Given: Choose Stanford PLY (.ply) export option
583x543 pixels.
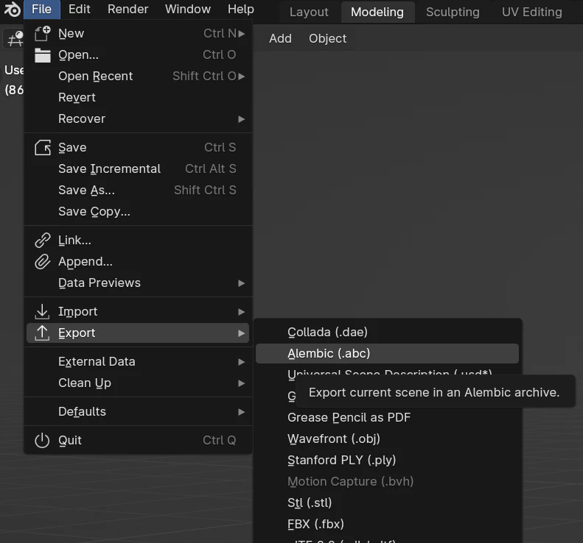Looking at the screenshot, I should pyautogui.click(x=387, y=461).
